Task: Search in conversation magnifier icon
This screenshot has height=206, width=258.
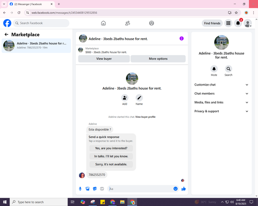Action: [x=229, y=69]
